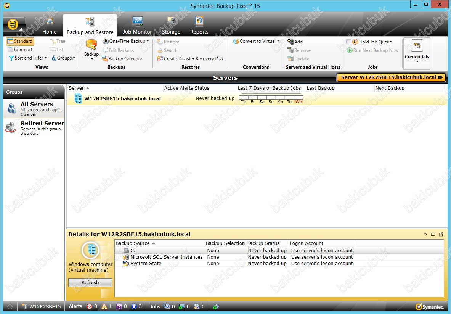Select the C: backup source row
The width and height of the screenshot is (451, 314).
(x=279, y=250)
